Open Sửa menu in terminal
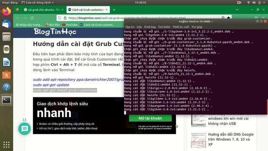268x151 pixels. click(139, 27)
